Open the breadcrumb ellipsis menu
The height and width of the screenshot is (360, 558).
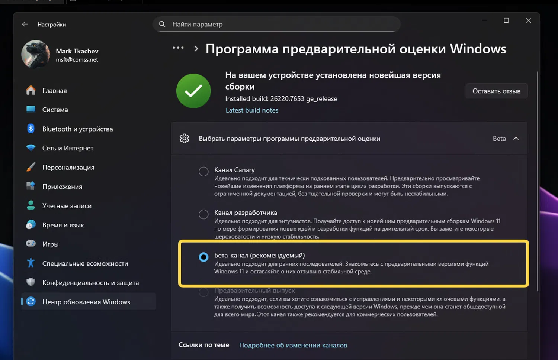(x=178, y=48)
